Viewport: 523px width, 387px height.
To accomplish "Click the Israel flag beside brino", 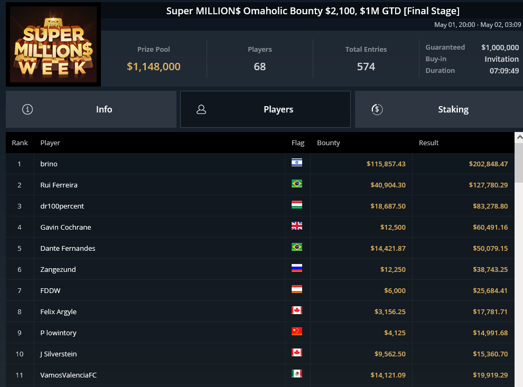I will [297, 163].
